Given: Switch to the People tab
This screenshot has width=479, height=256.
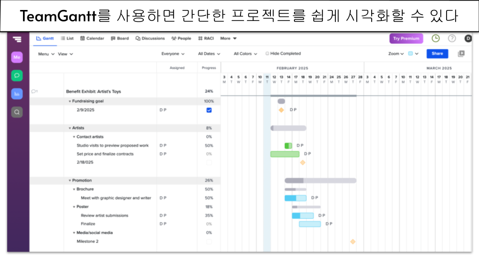Looking at the screenshot, I should click(181, 38).
